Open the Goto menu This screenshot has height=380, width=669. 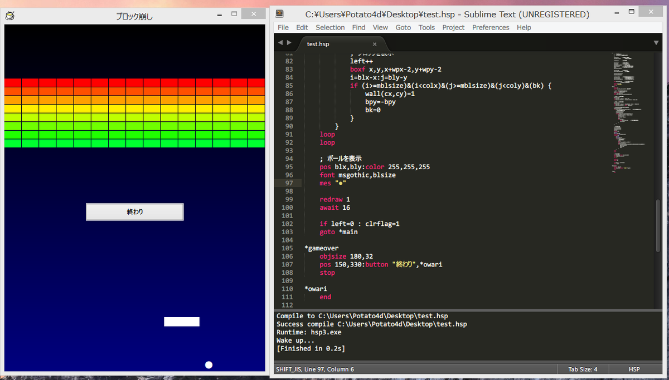tap(403, 27)
